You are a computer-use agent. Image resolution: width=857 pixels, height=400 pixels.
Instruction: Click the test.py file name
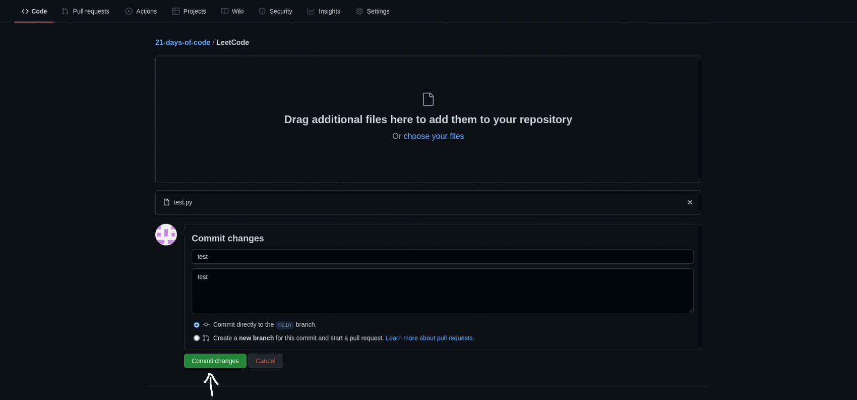coord(183,202)
